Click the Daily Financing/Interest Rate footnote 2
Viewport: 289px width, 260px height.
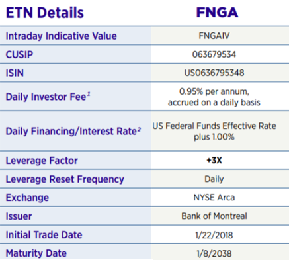click(x=139, y=129)
